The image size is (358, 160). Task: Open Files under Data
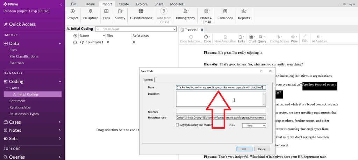click(13, 50)
